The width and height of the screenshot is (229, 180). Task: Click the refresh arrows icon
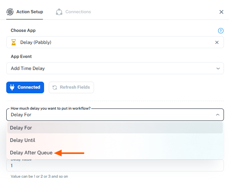[55, 87]
